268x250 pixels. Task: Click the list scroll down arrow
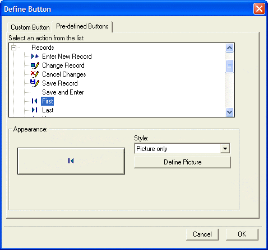click(x=229, y=112)
